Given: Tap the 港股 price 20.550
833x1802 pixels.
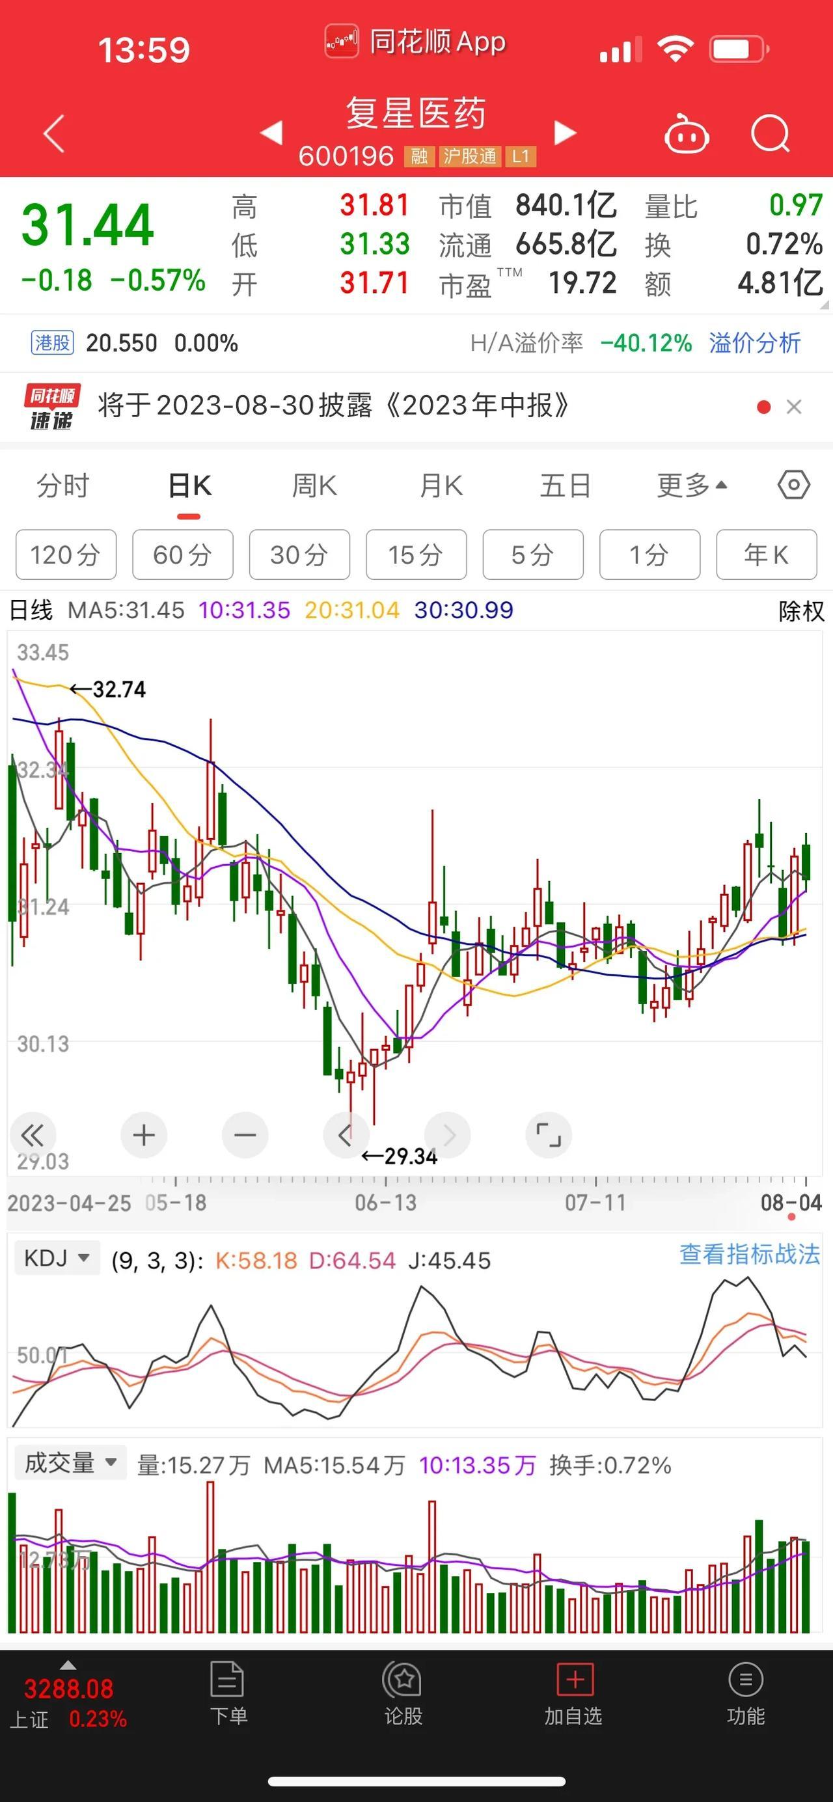Looking at the screenshot, I should click(122, 343).
